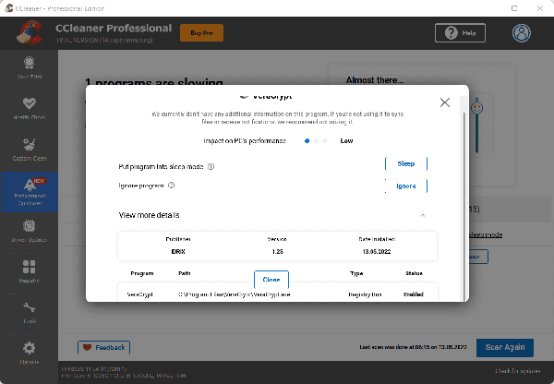
Task: Click the Ignore button for VeraCrypt
Action: (406, 186)
